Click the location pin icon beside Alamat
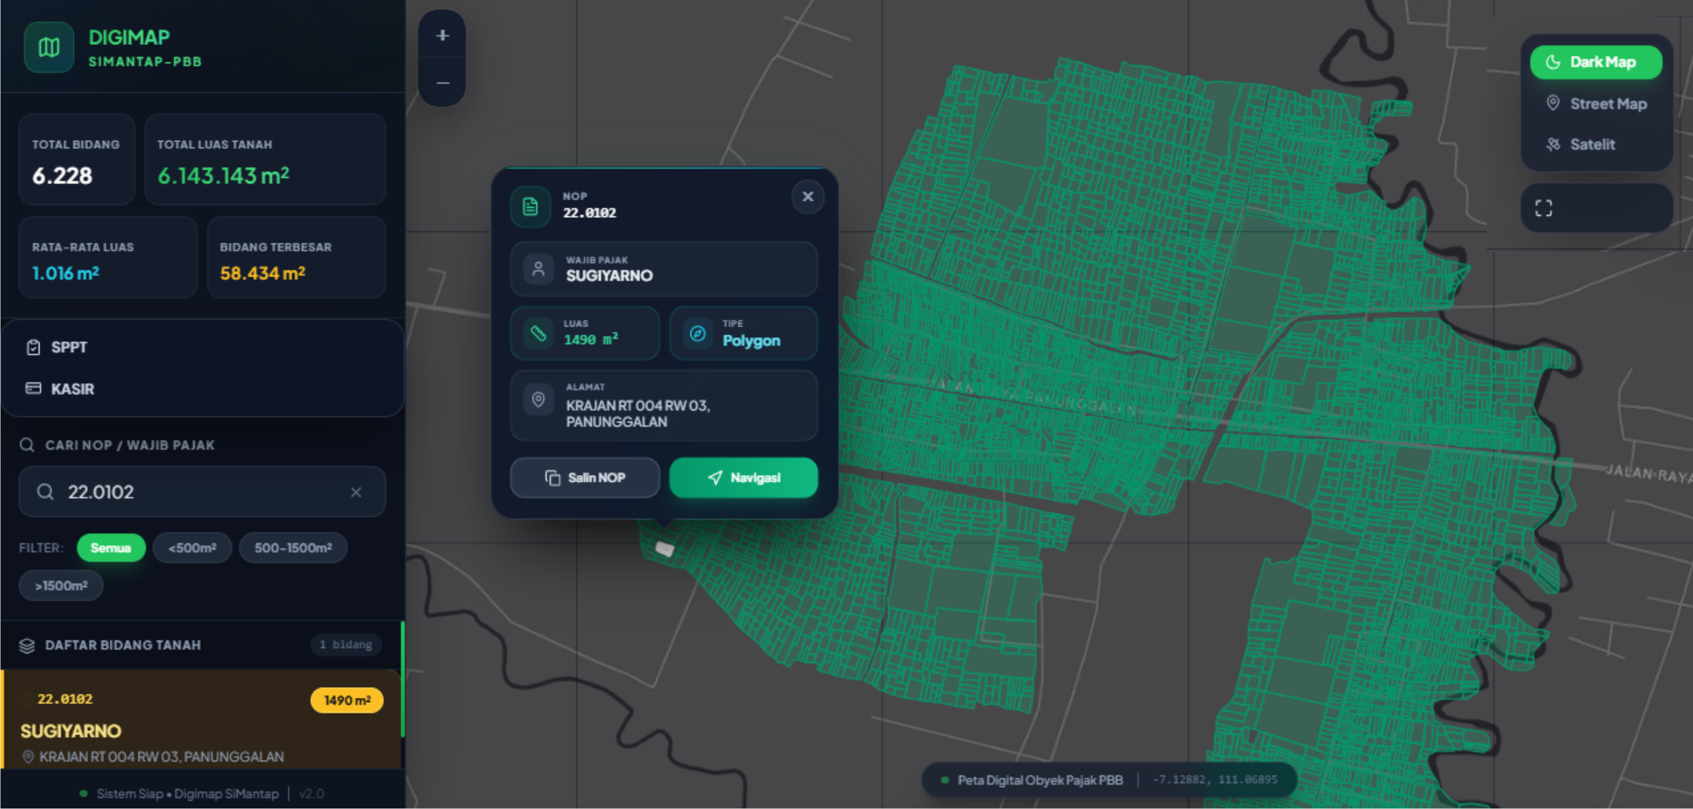1693x809 pixels. pos(538,399)
